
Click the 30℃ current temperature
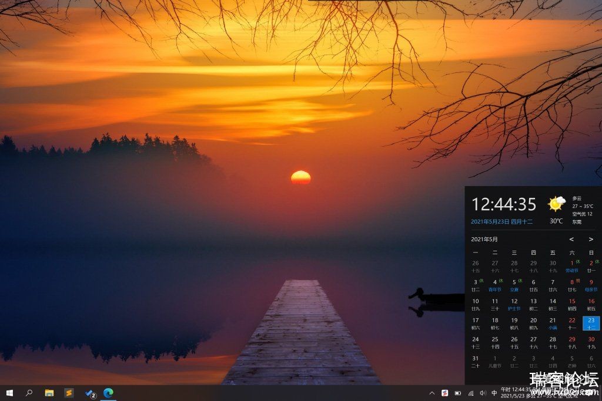[x=556, y=221]
